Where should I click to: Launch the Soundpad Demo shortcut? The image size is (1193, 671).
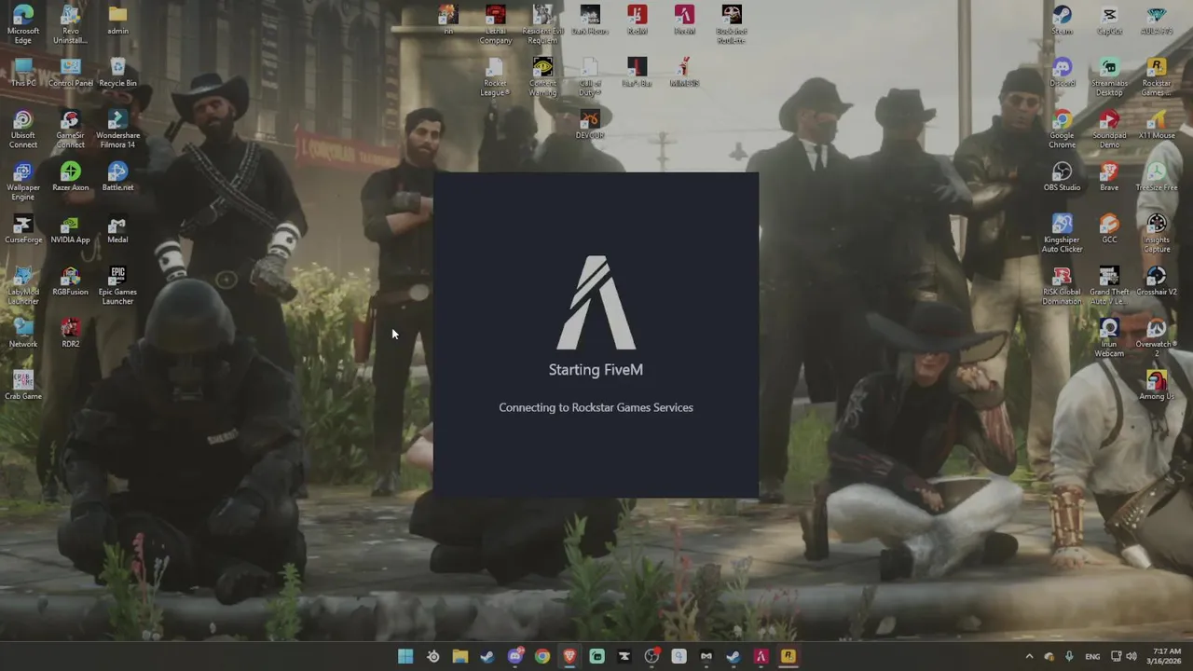(x=1109, y=129)
